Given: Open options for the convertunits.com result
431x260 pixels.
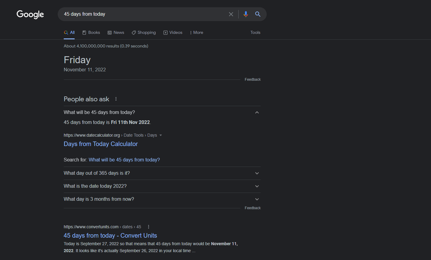Looking at the screenshot, I should (x=149, y=227).
